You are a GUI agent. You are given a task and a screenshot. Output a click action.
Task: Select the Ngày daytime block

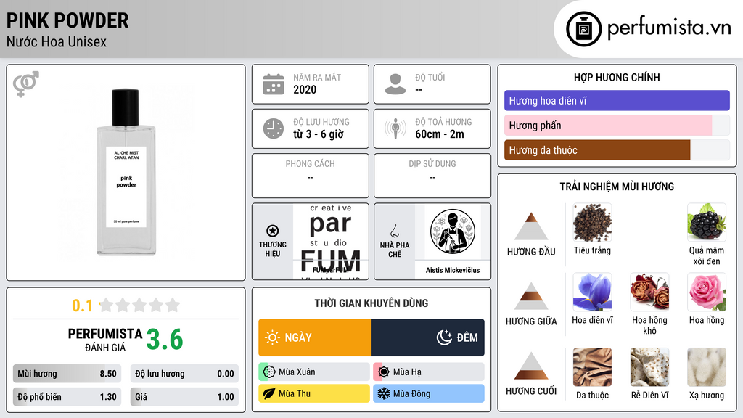point(315,337)
